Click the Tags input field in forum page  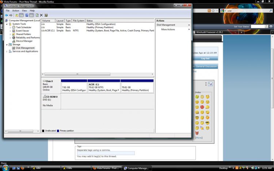[x=106, y=153]
